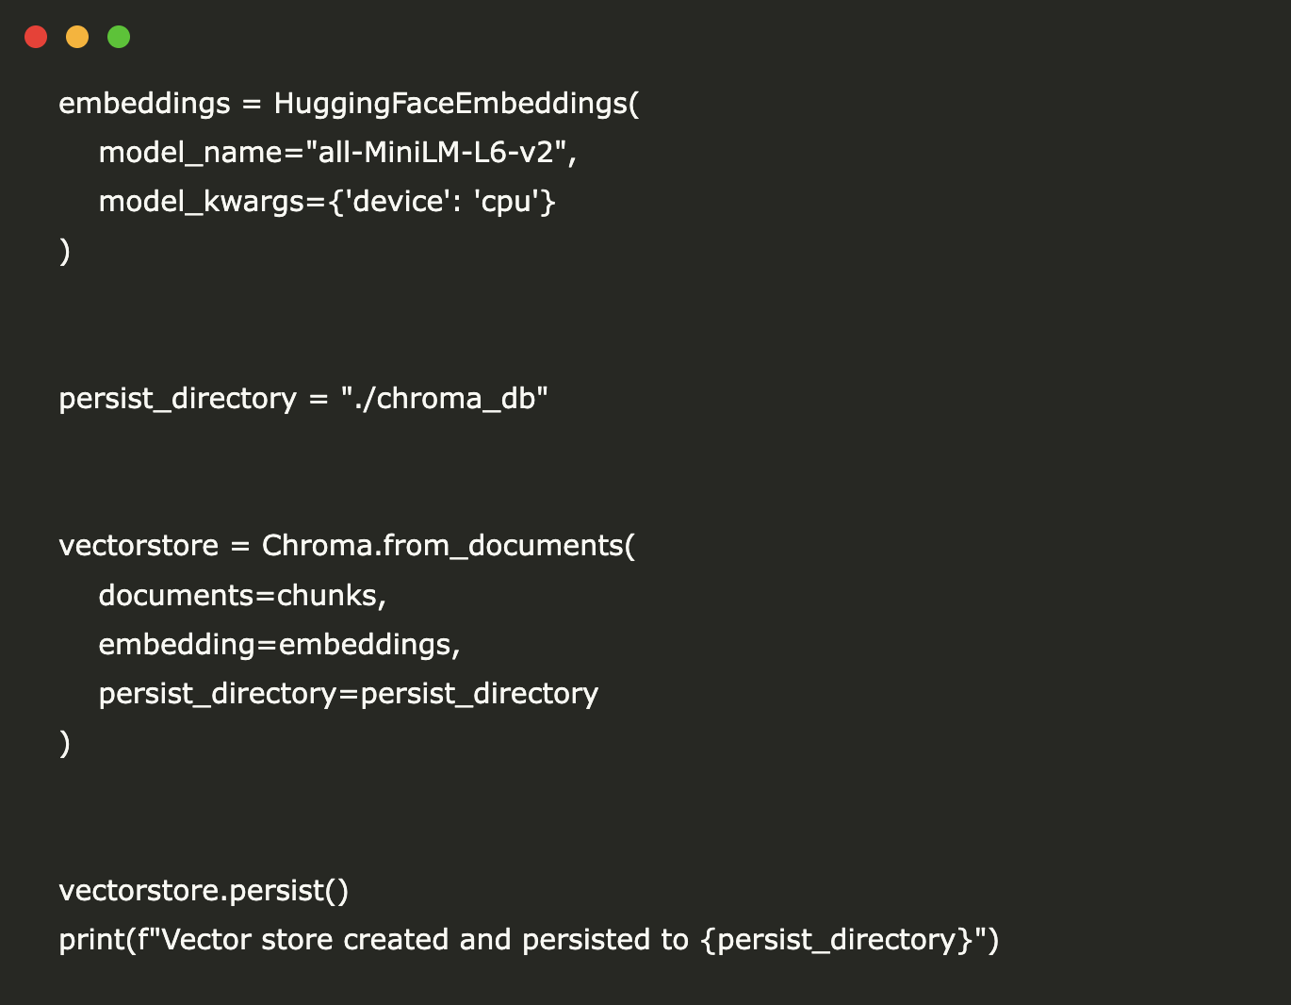
Task: Click the model_name keyword argument
Action: [x=190, y=152]
